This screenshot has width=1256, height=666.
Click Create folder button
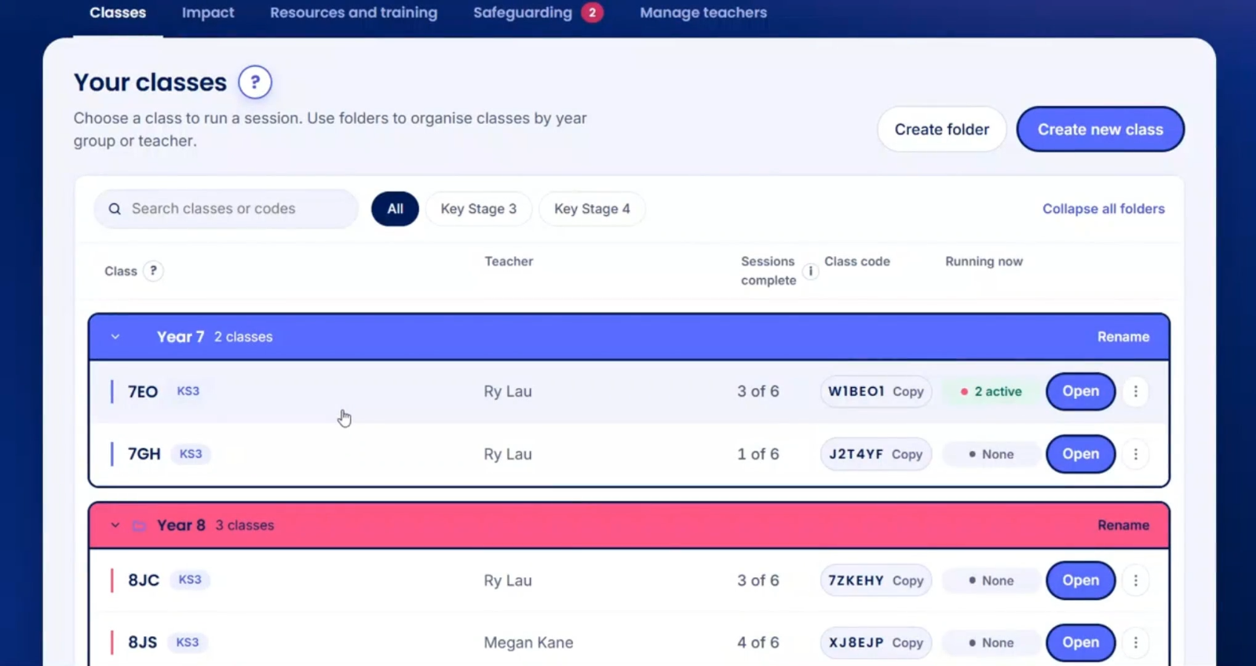coord(942,130)
